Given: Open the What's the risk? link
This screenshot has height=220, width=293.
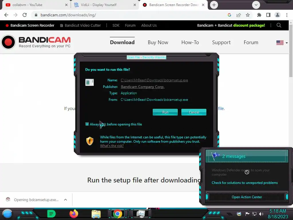Looking at the screenshot, I should click(112, 146).
